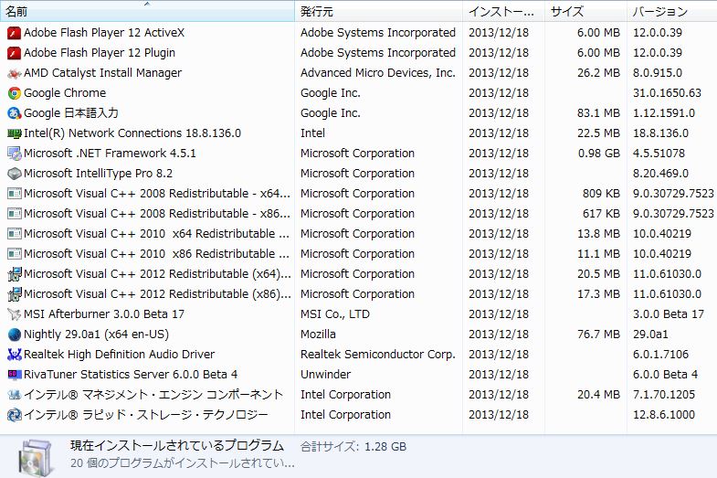Click the Realtek High Definition Audio Driver icon
The height and width of the screenshot is (478, 717).
coord(15,355)
